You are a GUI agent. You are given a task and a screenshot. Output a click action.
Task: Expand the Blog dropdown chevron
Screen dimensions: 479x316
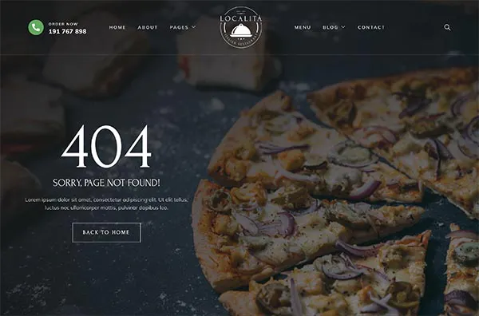(x=343, y=27)
